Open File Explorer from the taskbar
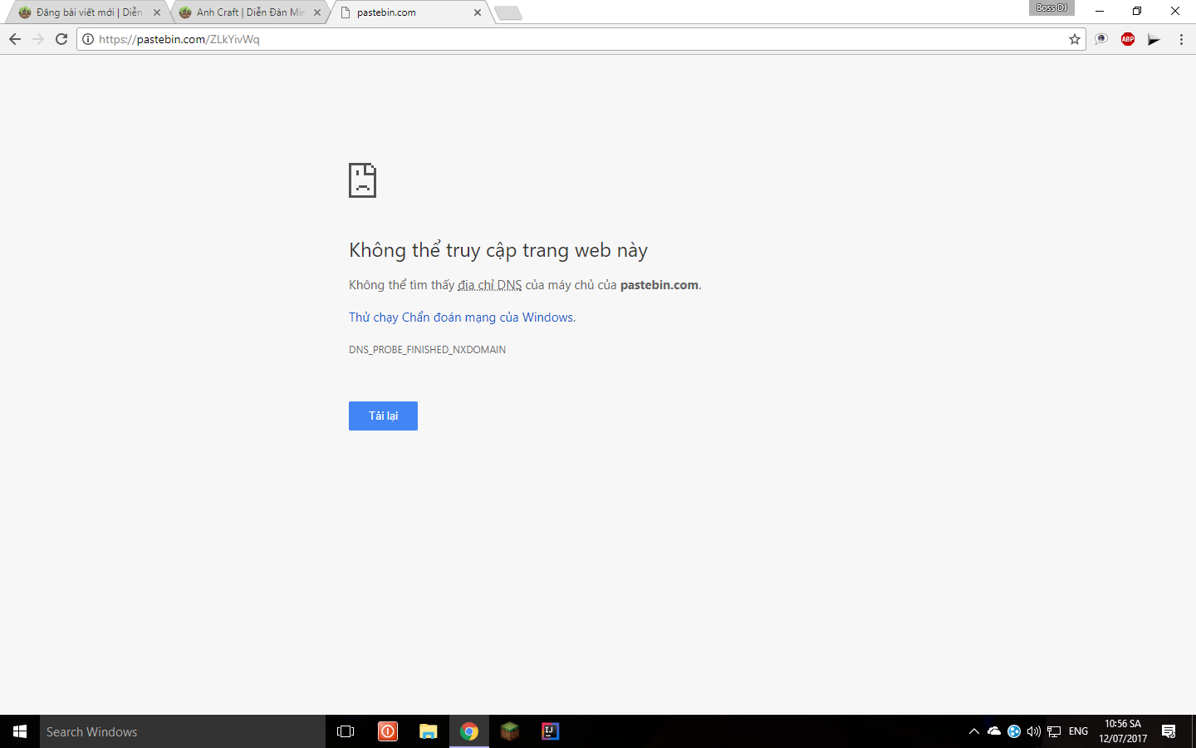 coord(428,731)
